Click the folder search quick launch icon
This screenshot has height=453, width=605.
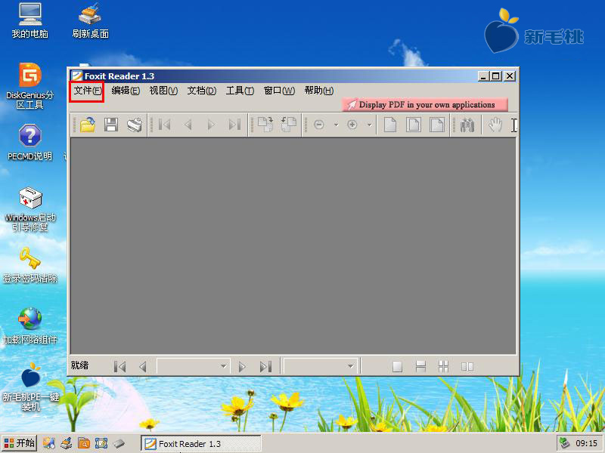click(x=84, y=443)
